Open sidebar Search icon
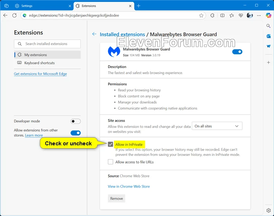 269,26
